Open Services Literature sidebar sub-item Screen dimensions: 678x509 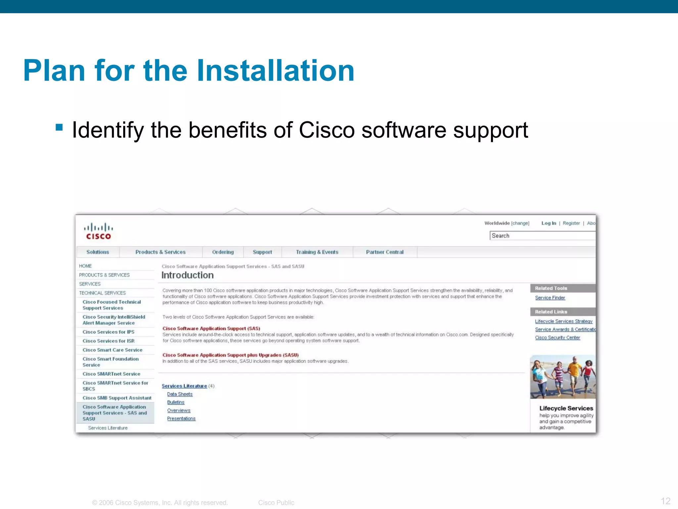(108, 428)
